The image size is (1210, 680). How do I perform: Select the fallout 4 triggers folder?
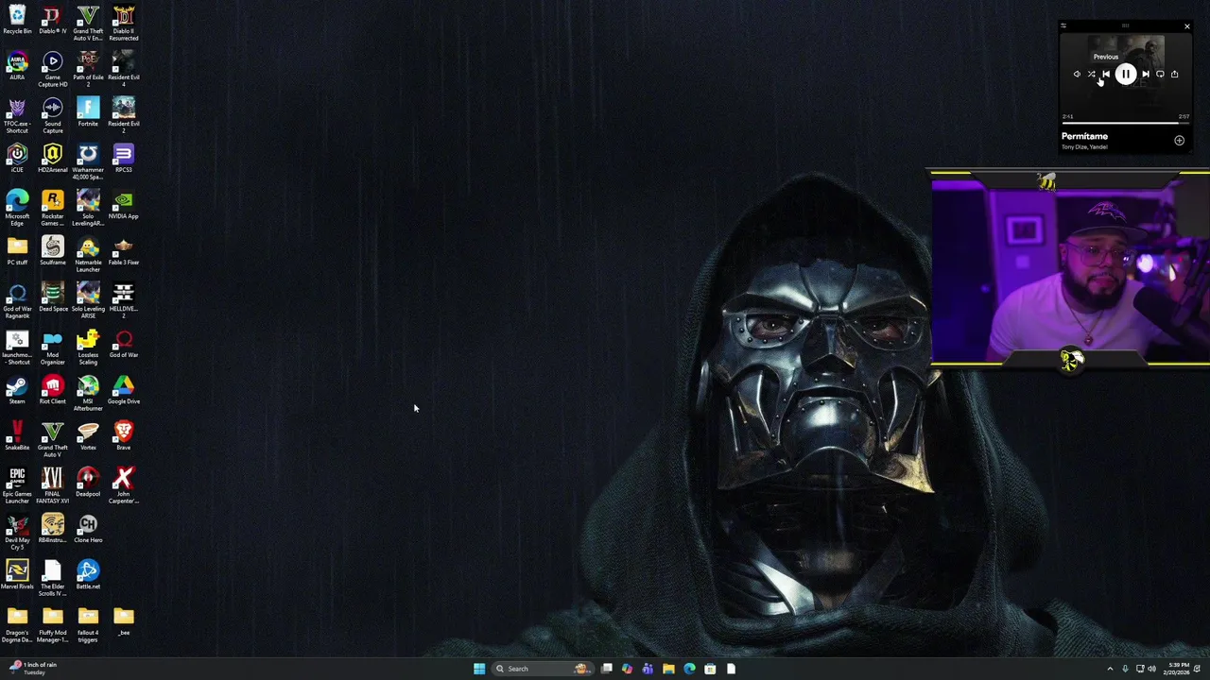pyautogui.click(x=88, y=625)
